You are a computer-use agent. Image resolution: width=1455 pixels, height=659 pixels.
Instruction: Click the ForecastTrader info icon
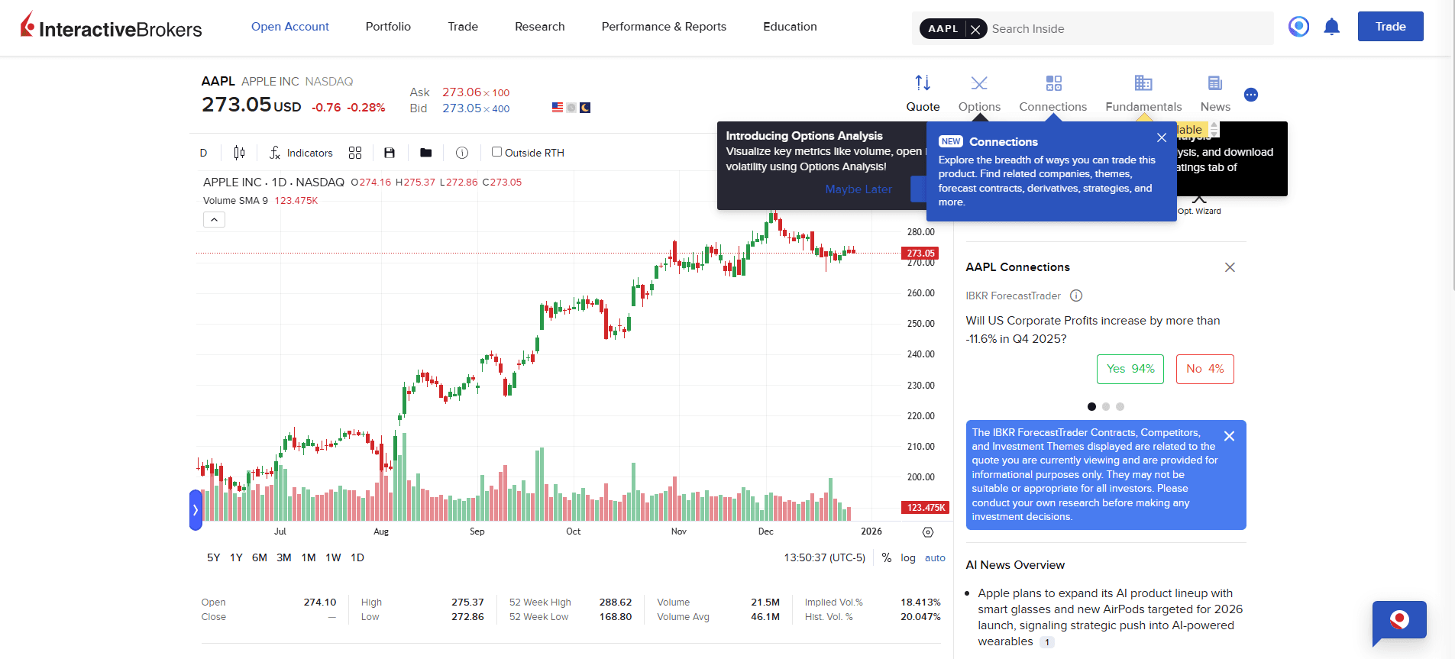[1076, 296]
